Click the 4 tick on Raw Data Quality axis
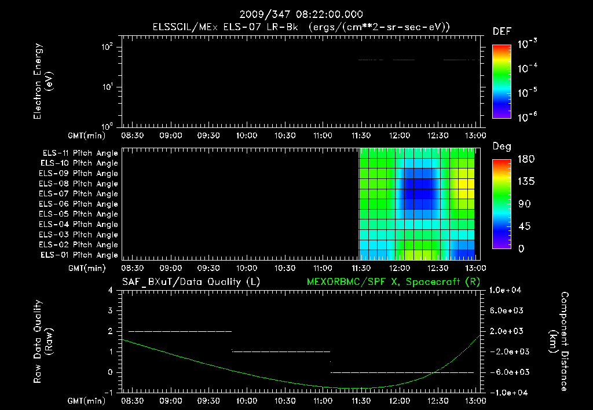The height and width of the screenshot is (410, 593). pyautogui.click(x=110, y=290)
